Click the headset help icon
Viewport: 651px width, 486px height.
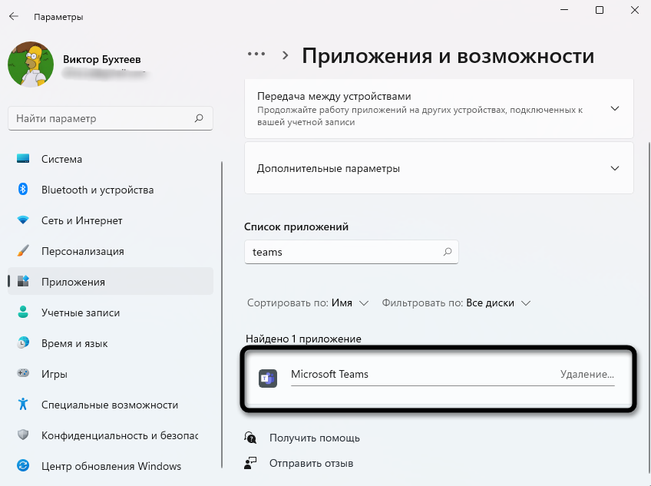(250, 438)
